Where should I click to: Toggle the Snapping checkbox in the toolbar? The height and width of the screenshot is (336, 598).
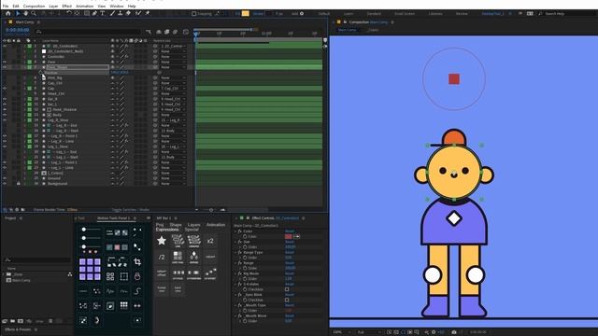pyautogui.click(x=193, y=14)
